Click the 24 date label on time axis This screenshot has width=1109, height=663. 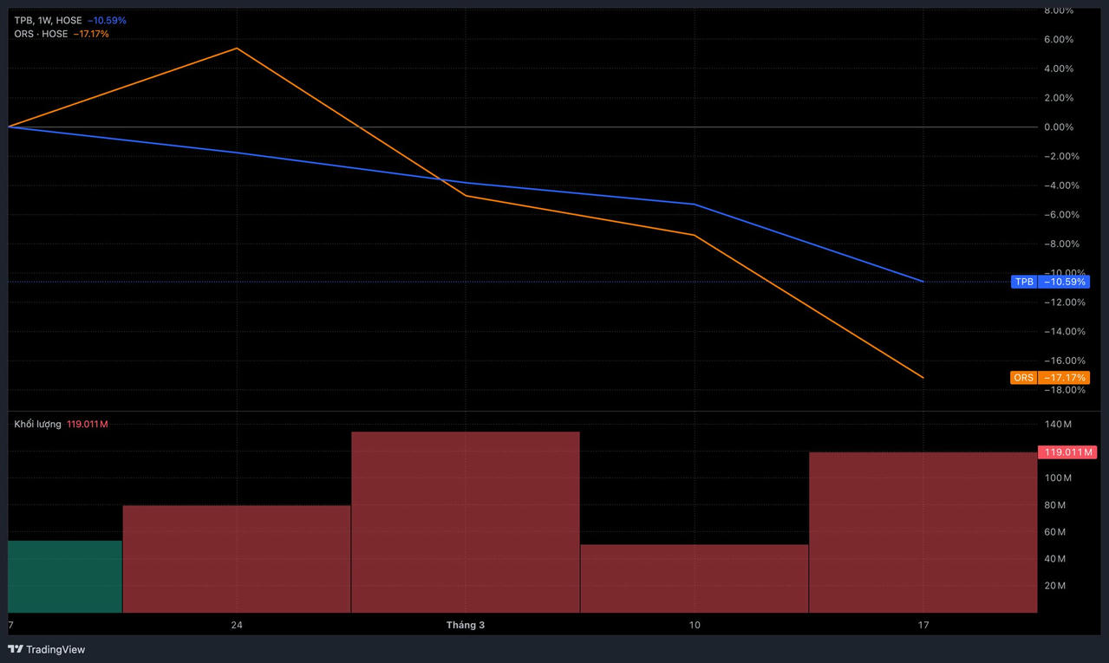[x=237, y=625]
